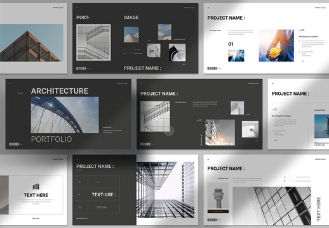Select the curved black-and-white photo under IMAGE heading

tap(177, 53)
